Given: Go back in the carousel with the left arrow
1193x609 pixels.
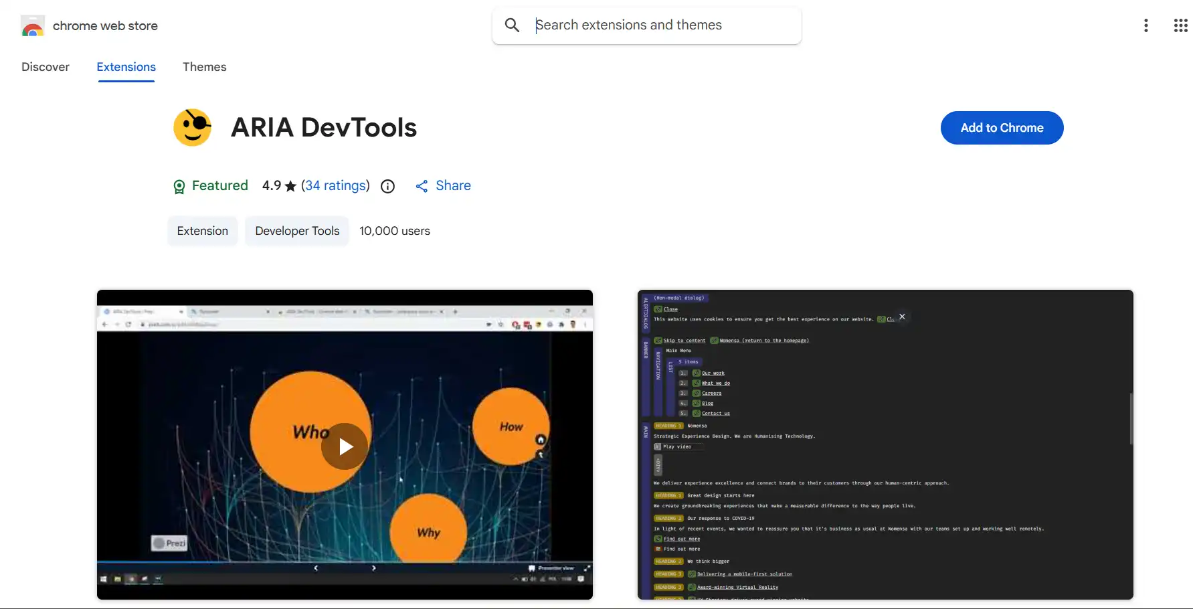Looking at the screenshot, I should point(315,567).
